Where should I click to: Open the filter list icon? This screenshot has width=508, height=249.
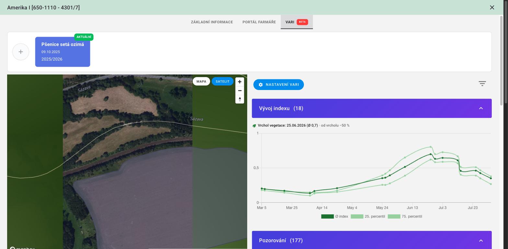point(482,84)
